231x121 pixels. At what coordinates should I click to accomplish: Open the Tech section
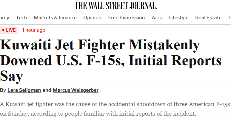(x=21, y=18)
